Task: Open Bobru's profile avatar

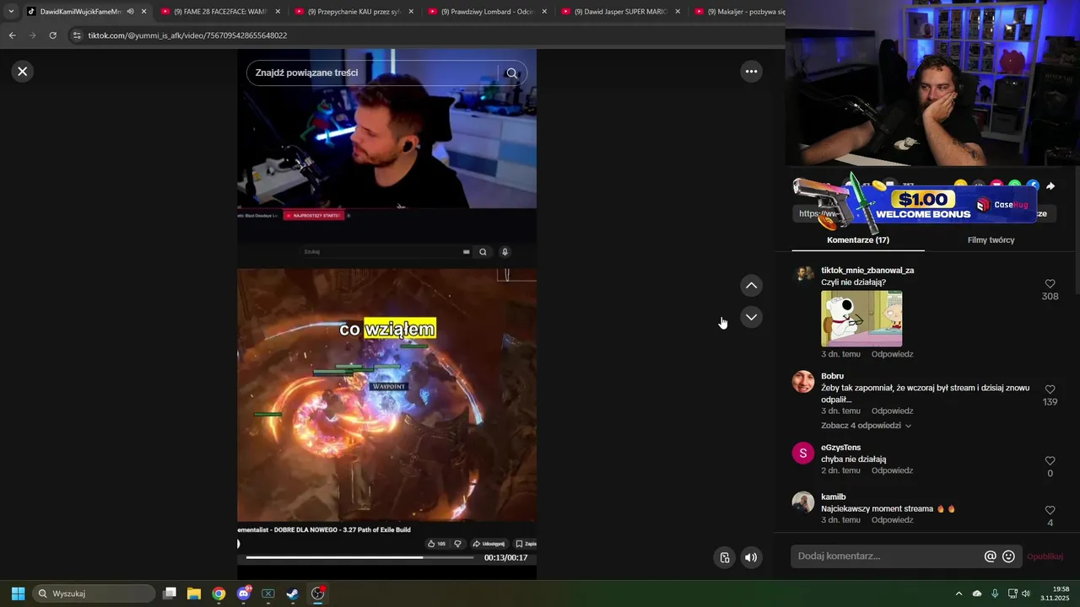Action: (x=803, y=381)
